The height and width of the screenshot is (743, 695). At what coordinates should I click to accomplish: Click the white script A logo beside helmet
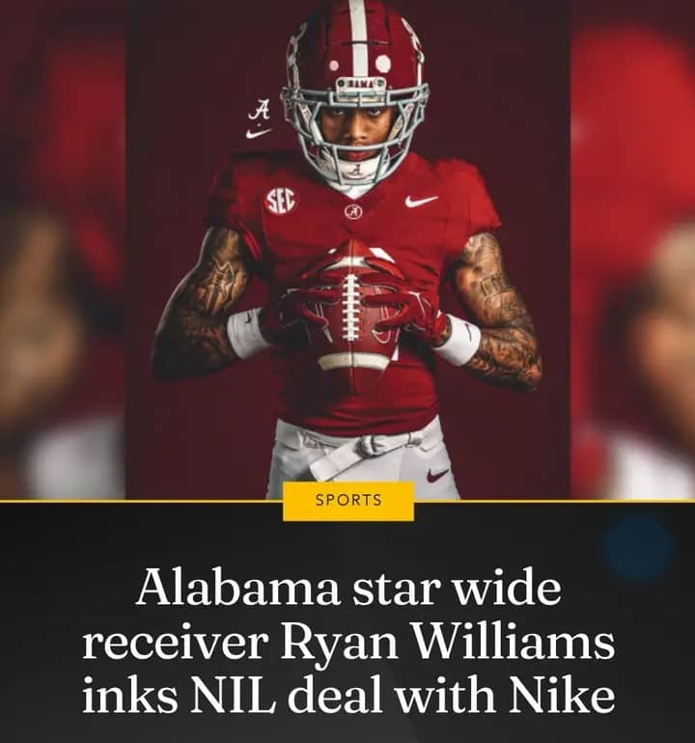coord(261,110)
